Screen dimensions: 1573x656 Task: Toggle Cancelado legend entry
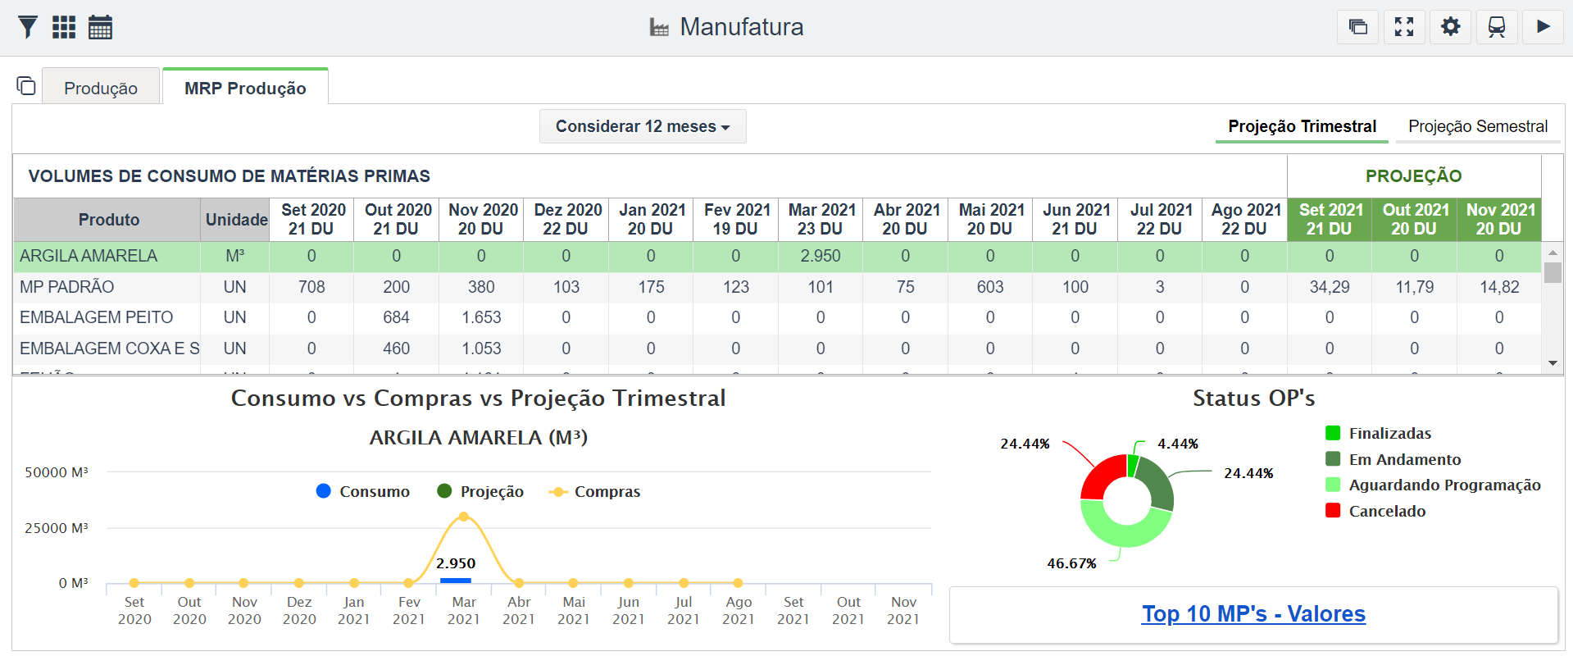point(1375,511)
